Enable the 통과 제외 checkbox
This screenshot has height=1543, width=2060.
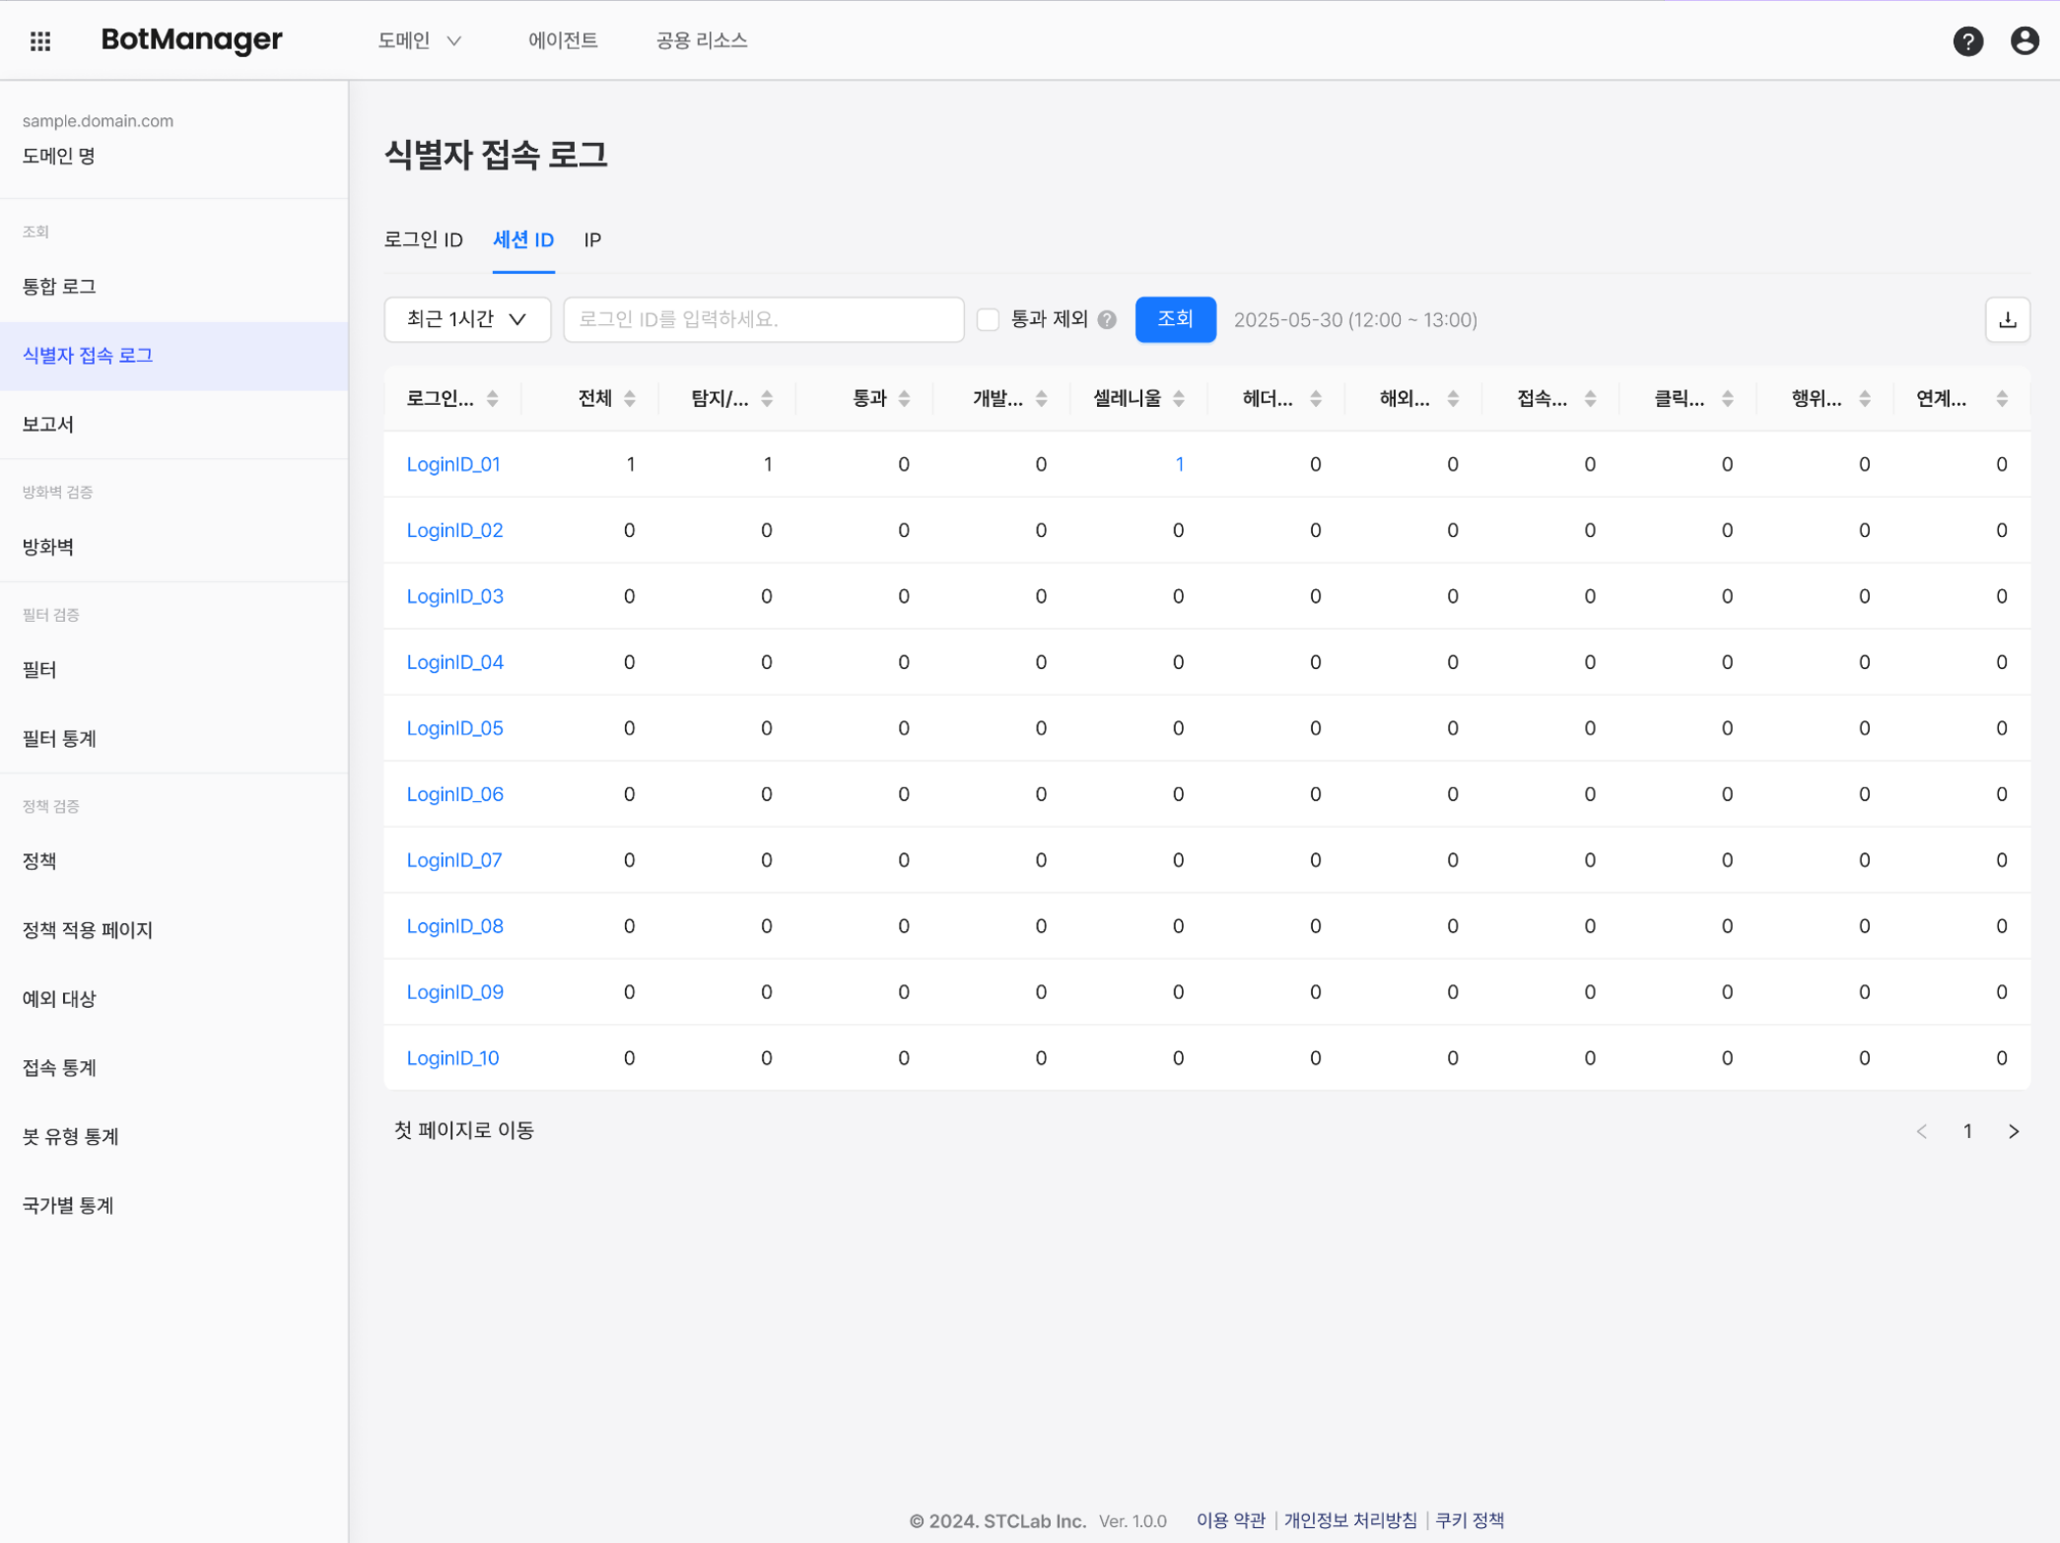coord(989,319)
